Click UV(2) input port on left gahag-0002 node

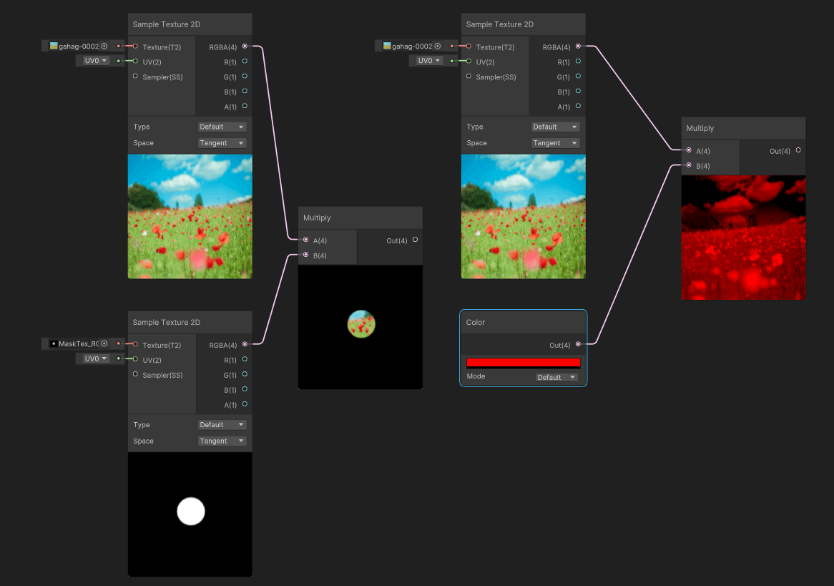pos(136,62)
